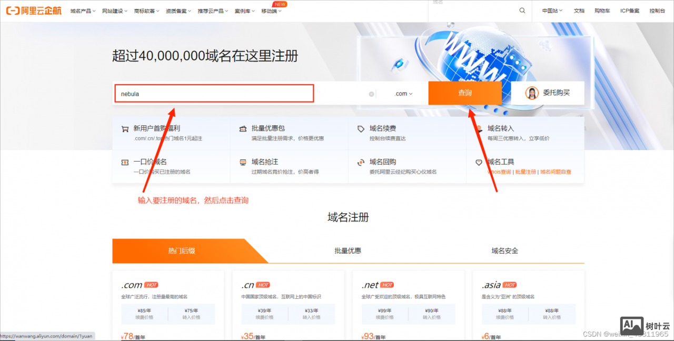Image resolution: width=674 pixels, height=341 pixels.
Task: Open the 域名产品 dropdown menu
Action: 82,10
